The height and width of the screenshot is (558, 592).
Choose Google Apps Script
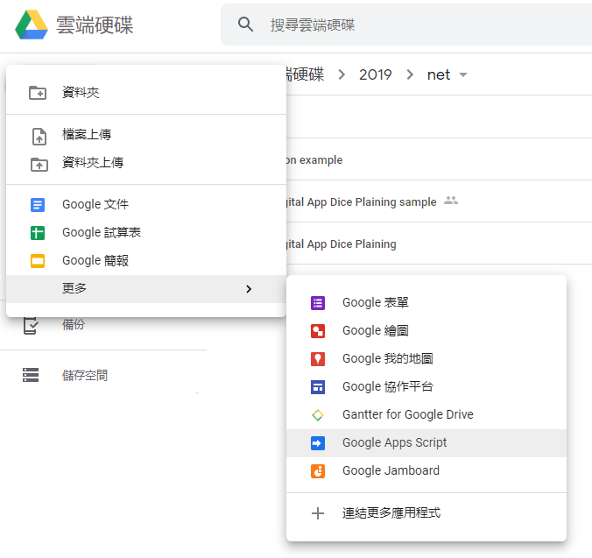(426, 443)
